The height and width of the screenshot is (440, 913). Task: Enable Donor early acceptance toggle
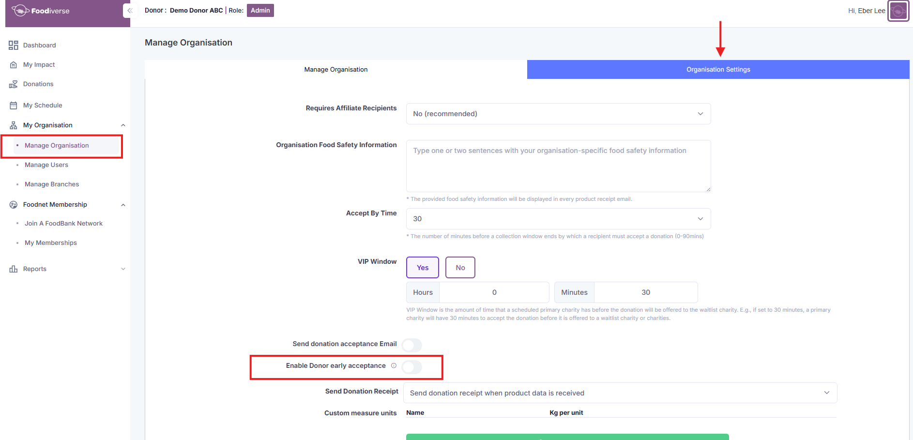411,367
